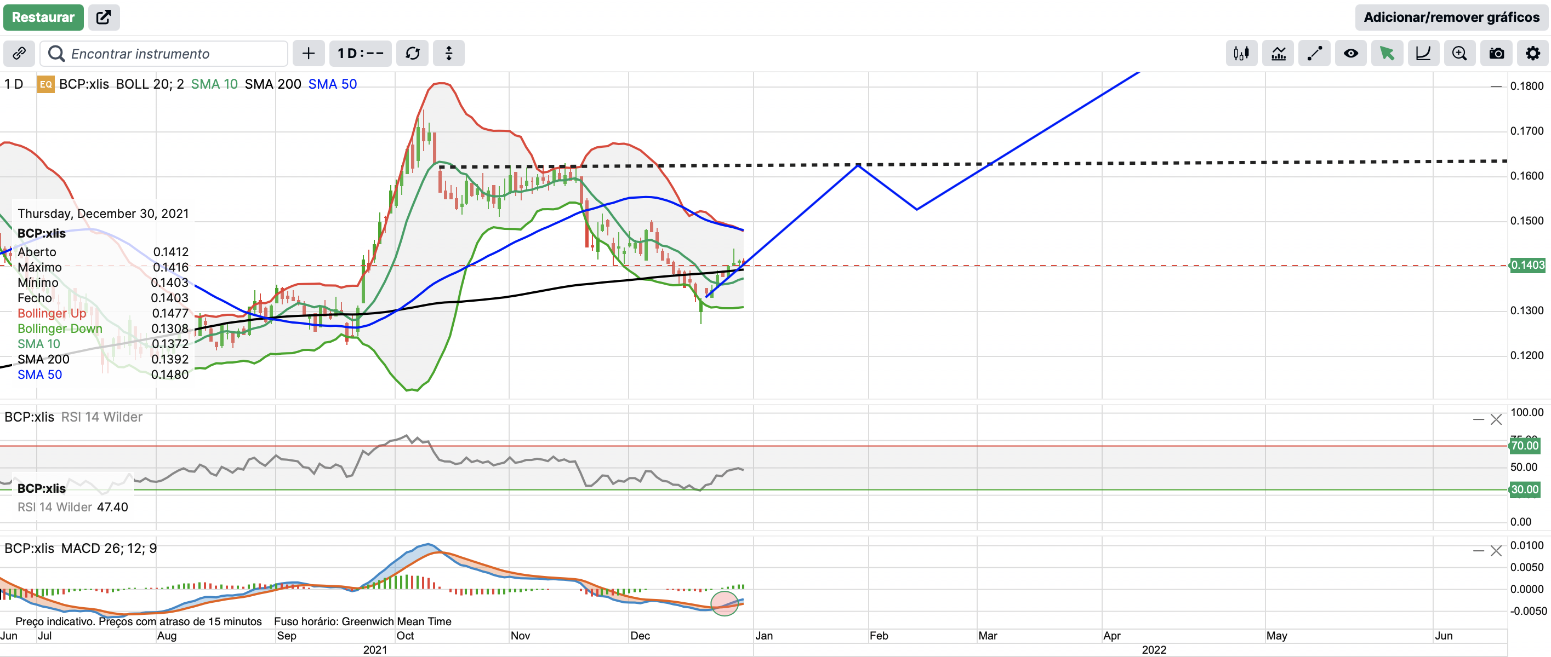The height and width of the screenshot is (657, 1551).
Task: Close the RSI 14 Wilder panel
Action: pos(1496,419)
